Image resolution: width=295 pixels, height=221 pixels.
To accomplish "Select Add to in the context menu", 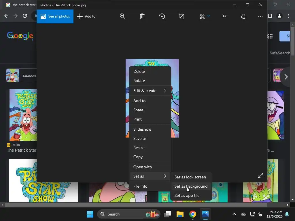I will [x=150, y=101].
